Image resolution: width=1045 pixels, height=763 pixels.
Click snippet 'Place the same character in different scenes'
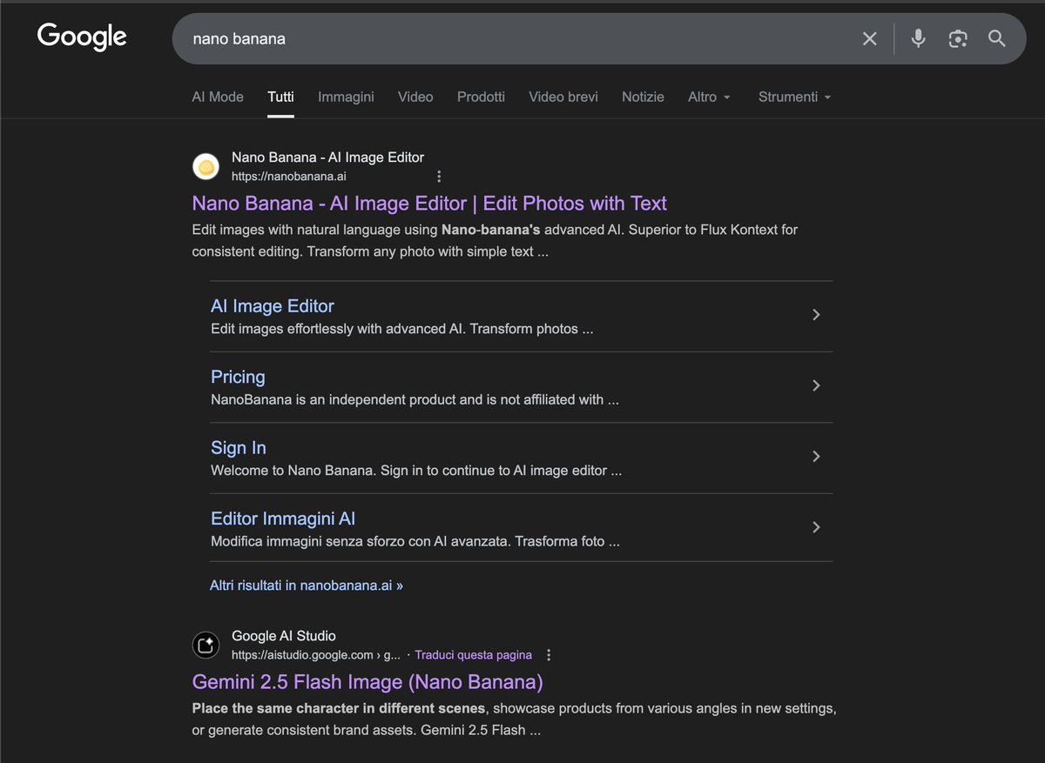pyautogui.click(x=337, y=708)
